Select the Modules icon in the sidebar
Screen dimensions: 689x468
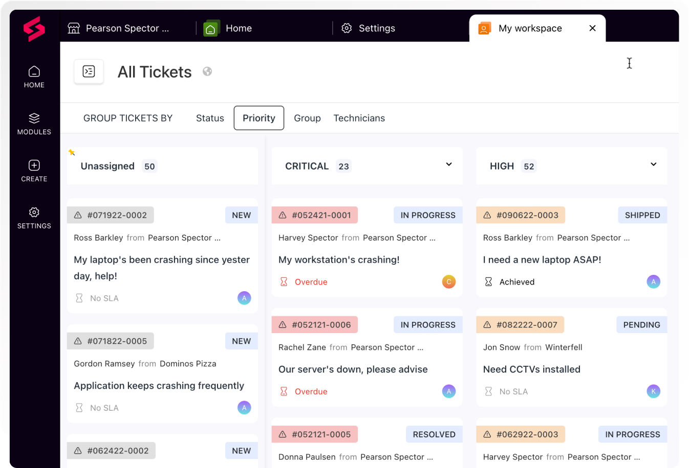[x=34, y=119]
